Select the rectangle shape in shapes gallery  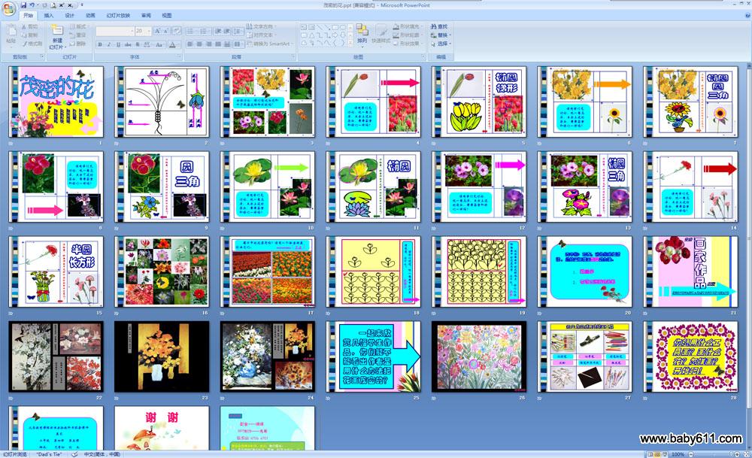[335, 27]
